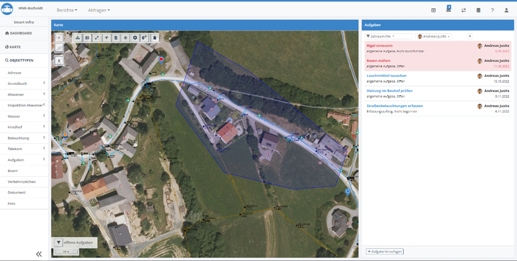This screenshot has height=261, width=517.
Task: Open the table grid icon in the header
Action: [x=433, y=10]
